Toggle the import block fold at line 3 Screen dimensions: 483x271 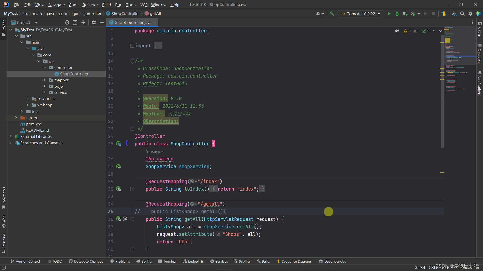tap(132, 46)
